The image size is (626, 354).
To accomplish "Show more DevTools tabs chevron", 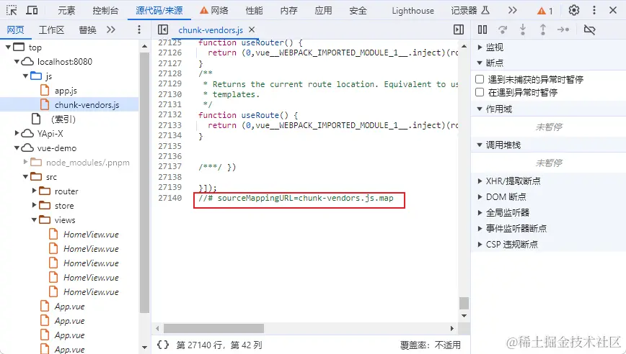I will pos(513,10).
